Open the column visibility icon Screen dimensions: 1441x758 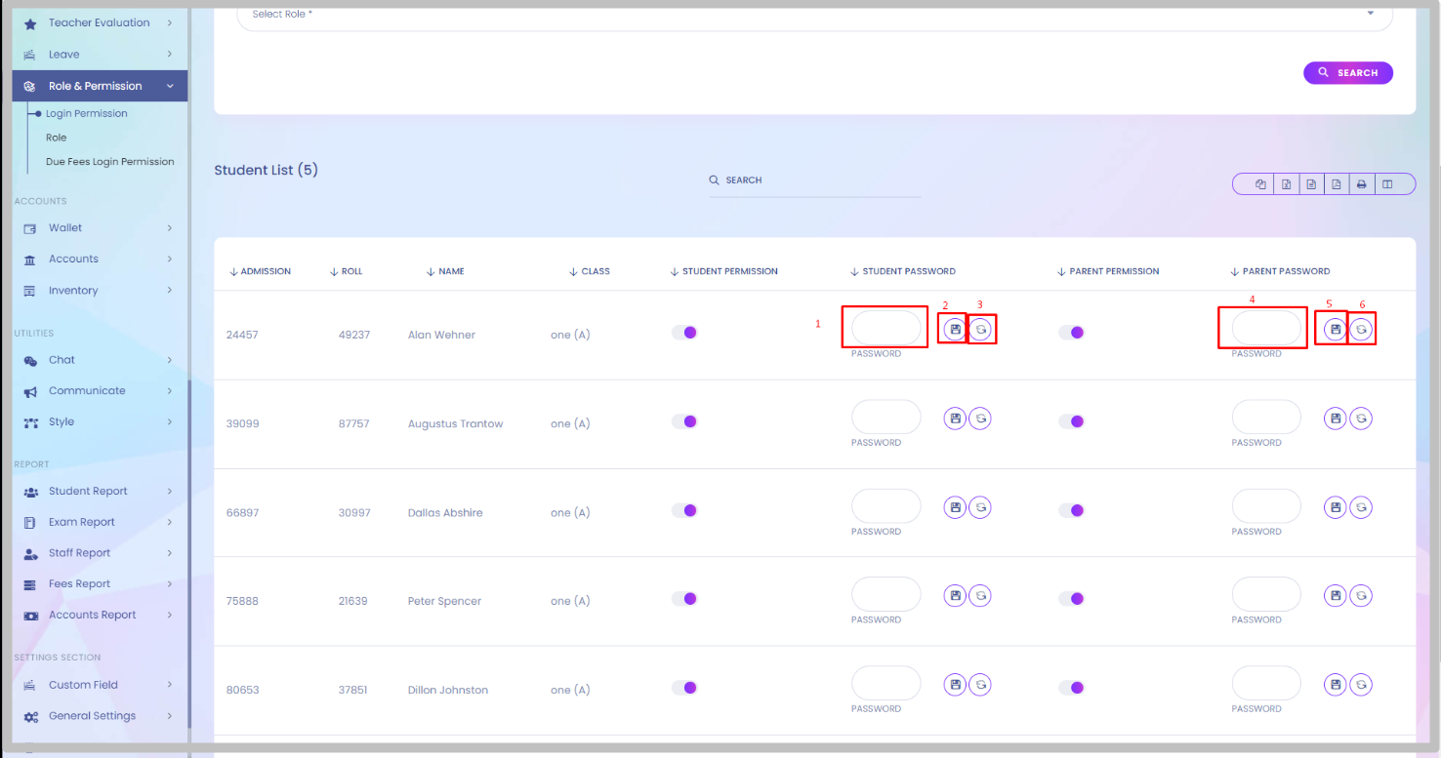pyautogui.click(x=1387, y=184)
